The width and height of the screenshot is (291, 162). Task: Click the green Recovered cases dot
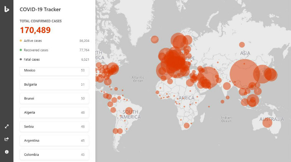(20, 50)
